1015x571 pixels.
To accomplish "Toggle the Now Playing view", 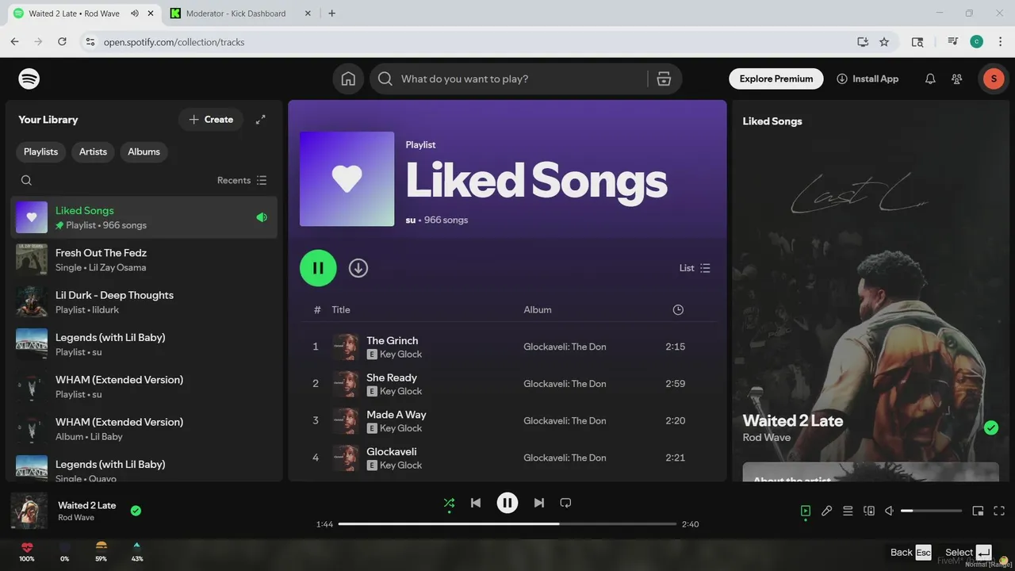I will (x=806, y=511).
